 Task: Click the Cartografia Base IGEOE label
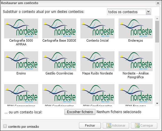pos(59,40)
